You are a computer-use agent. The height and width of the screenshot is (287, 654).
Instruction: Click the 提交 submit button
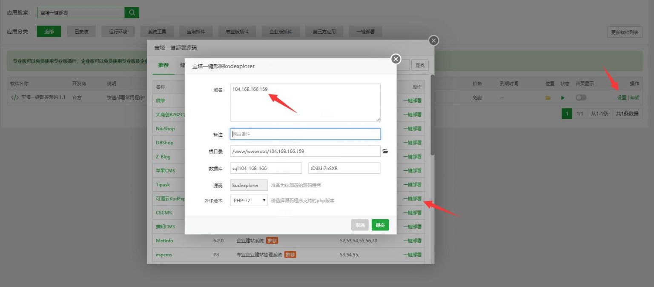pyautogui.click(x=380, y=225)
